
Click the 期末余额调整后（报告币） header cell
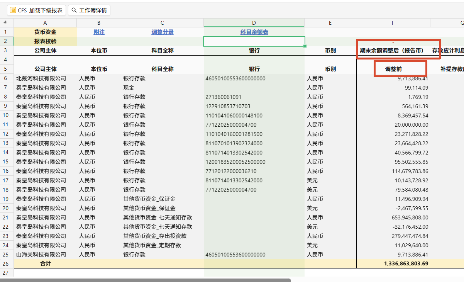point(393,51)
